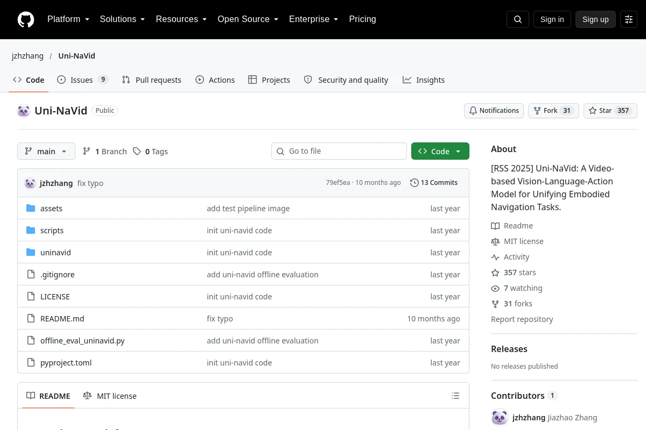646x430 pixels.
Task: Open the Actions tab
Action: click(x=215, y=80)
